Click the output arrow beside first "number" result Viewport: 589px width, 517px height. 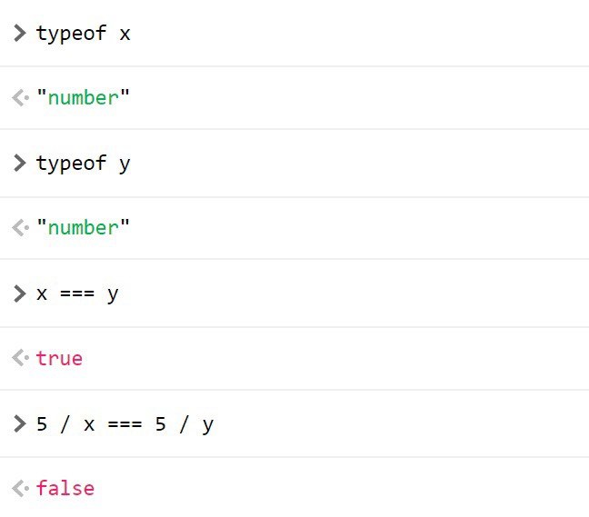point(20,98)
